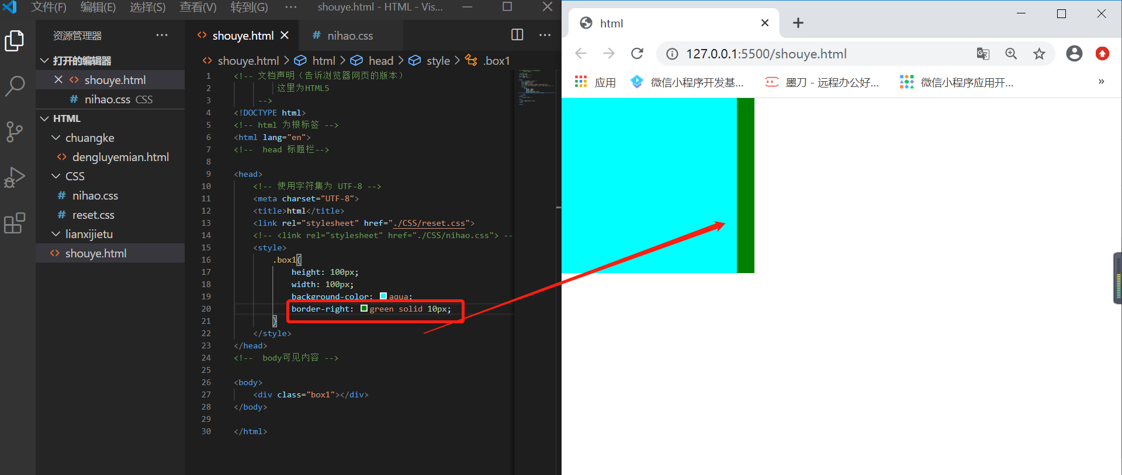Open dengluyemian.html in the explorer
1122x475 pixels.
pos(110,157)
